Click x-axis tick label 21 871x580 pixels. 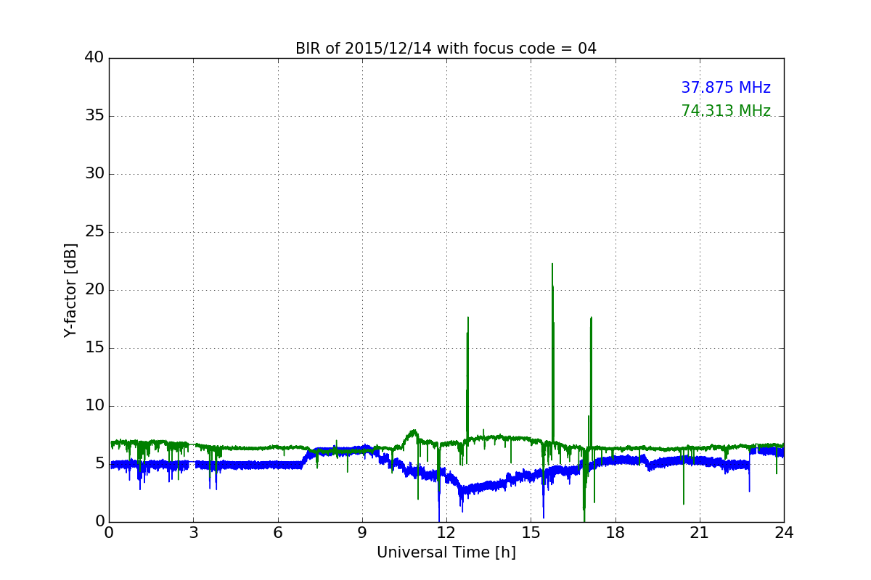[700, 533]
